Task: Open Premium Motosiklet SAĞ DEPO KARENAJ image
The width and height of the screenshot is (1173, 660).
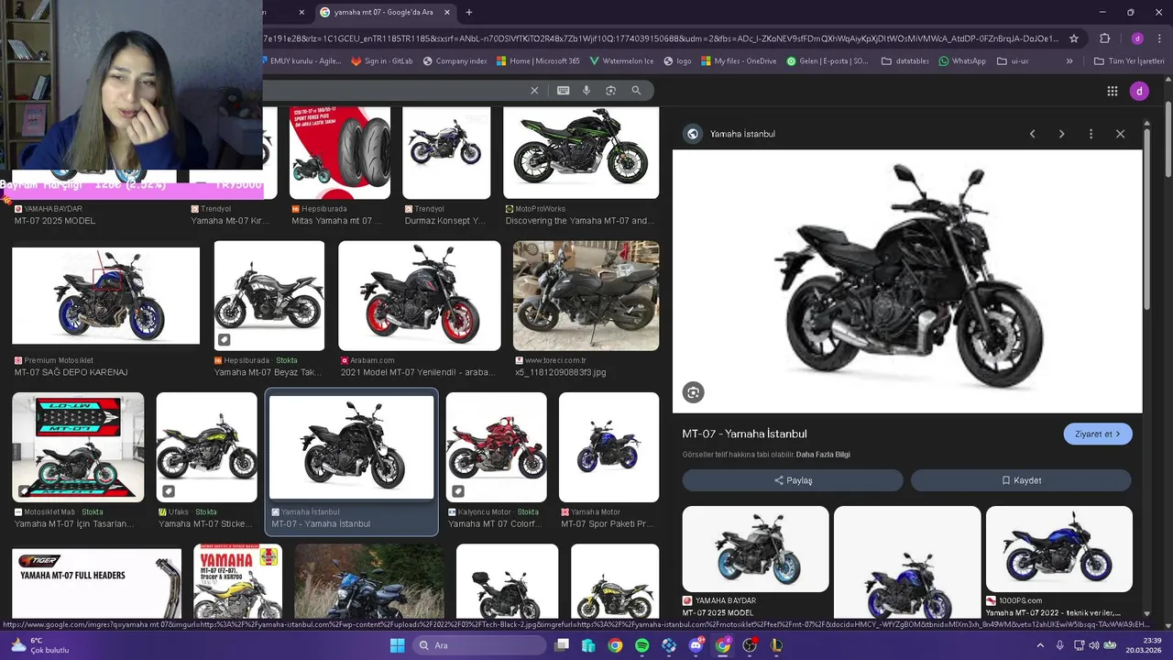Action: point(106,295)
